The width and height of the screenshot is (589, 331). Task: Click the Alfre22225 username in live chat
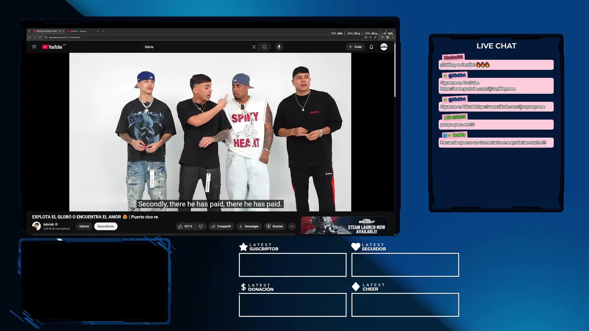(455, 117)
